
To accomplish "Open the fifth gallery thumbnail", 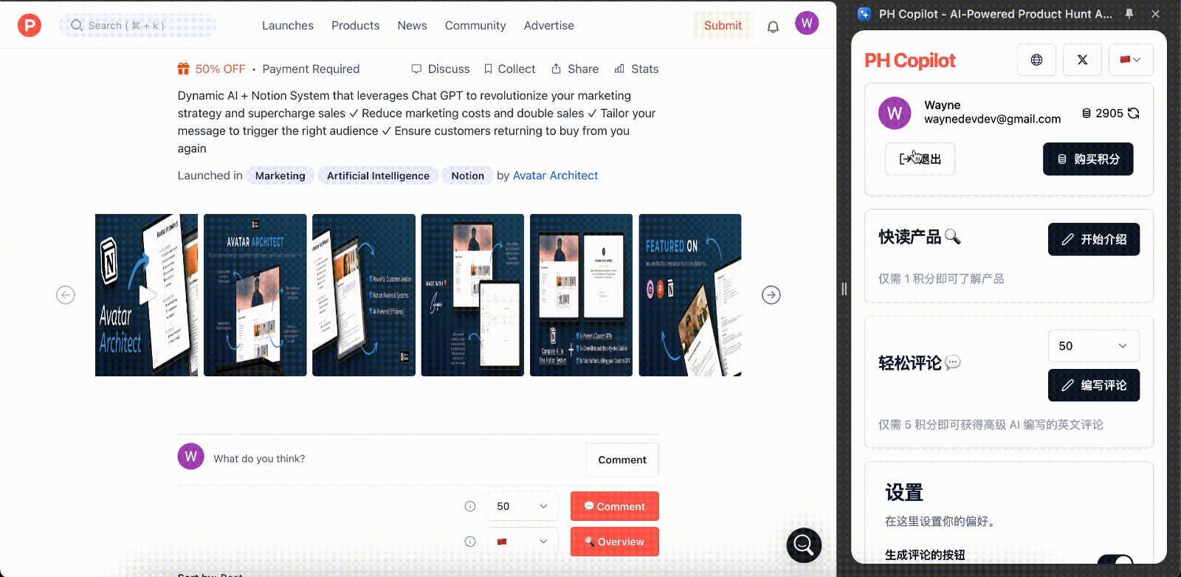I will [x=581, y=295].
